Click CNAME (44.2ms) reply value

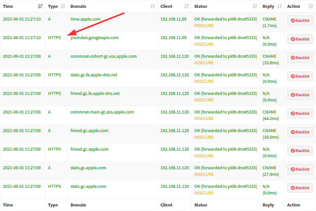pos(271,115)
